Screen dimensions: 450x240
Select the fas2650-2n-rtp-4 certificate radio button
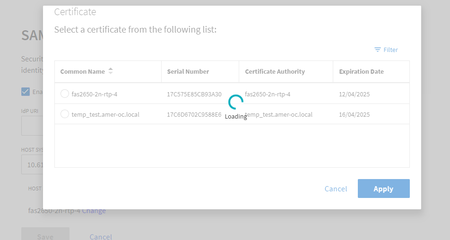click(65, 94)
